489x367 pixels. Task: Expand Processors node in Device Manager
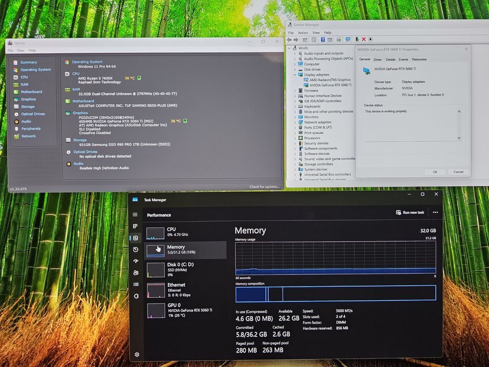(295, 138)
